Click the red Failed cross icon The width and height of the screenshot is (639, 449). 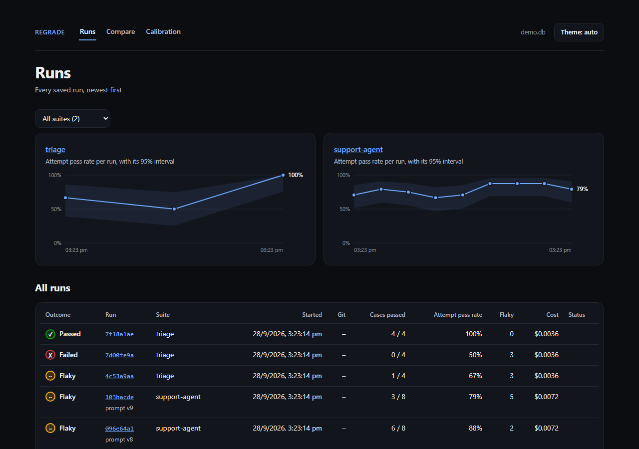coord(50,355)
